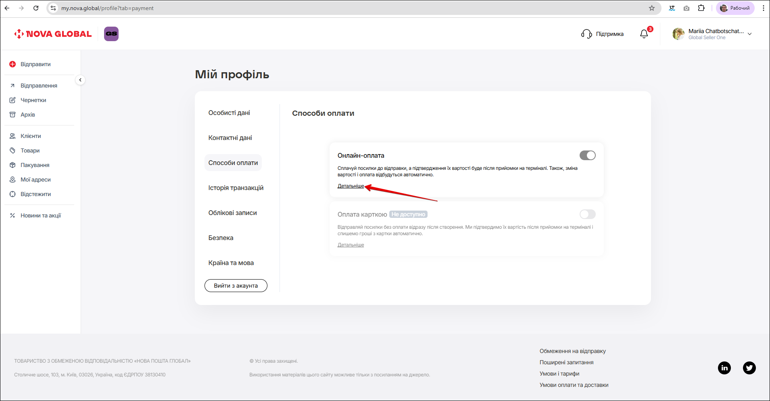Click the Відстежити tracking icon
The image size is (770, 401).
[x=13, y=194]
